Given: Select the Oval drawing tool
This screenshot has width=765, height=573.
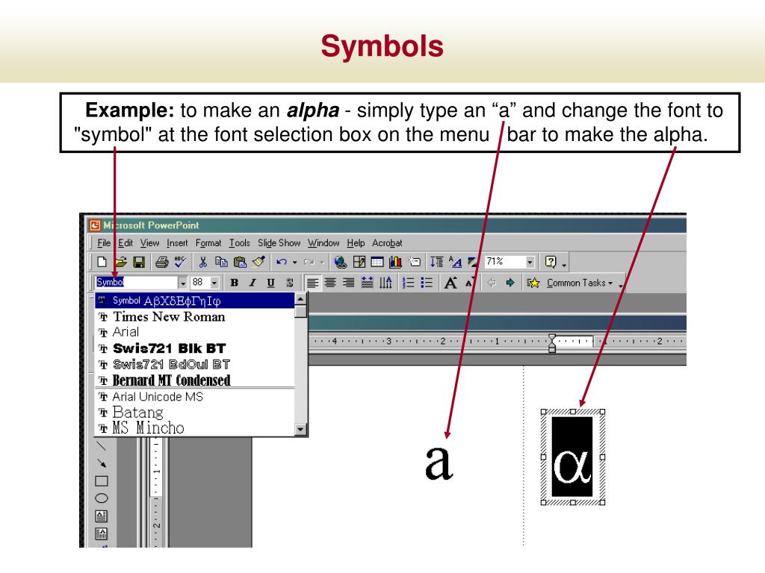Looking at the screenshot, I should tap(102, 498).
